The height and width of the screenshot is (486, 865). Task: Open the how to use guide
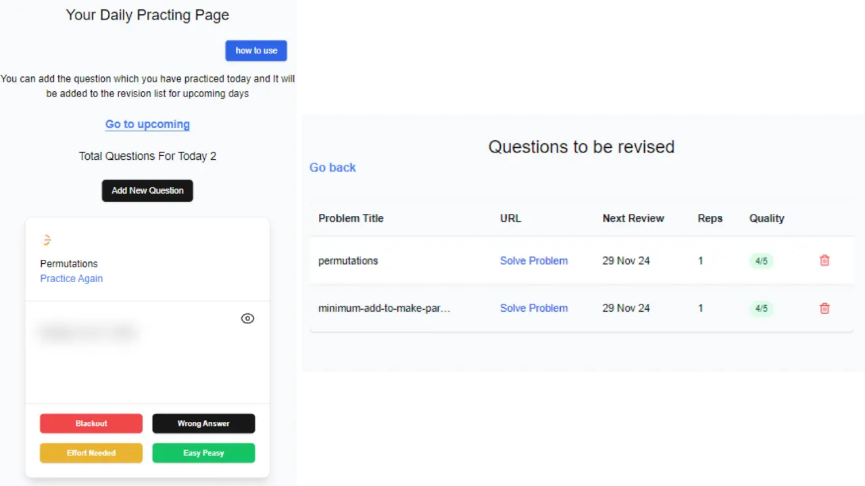click(256, 51)
